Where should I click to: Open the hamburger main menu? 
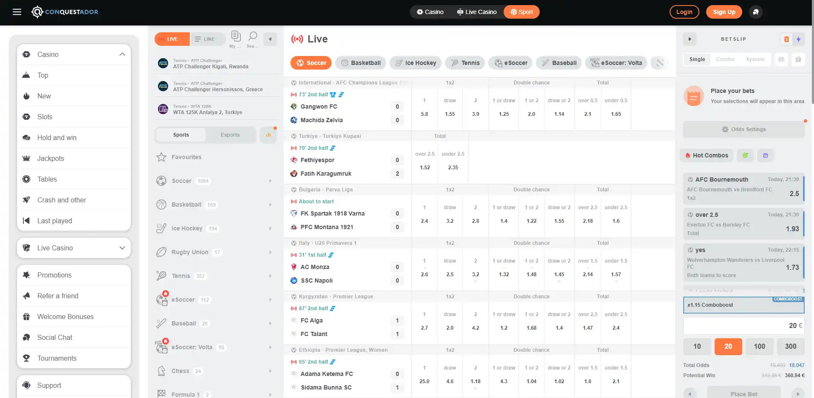coord(17,12)
